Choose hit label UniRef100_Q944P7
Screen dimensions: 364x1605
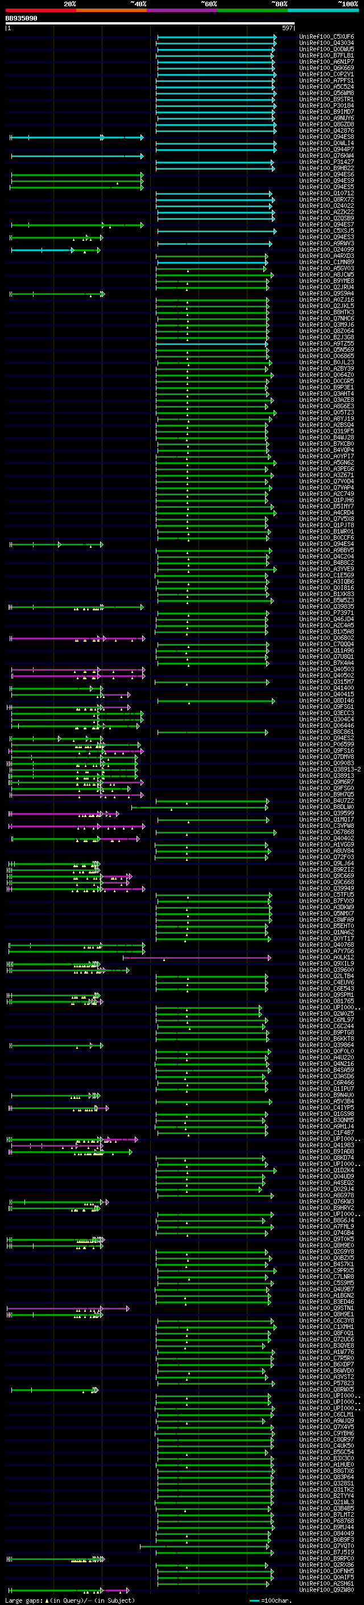326,150
